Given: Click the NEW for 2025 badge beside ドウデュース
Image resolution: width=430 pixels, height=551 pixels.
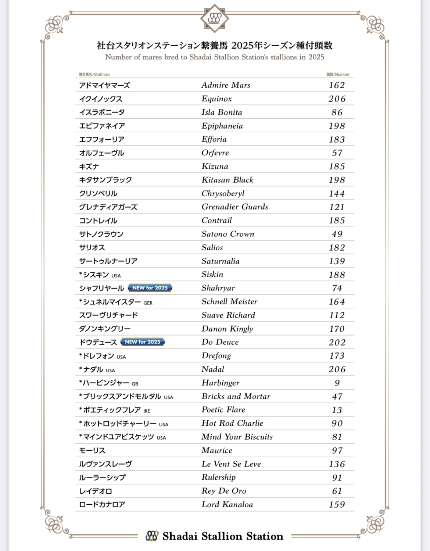Looking at the screenshot, I should (x=143, y=342).
